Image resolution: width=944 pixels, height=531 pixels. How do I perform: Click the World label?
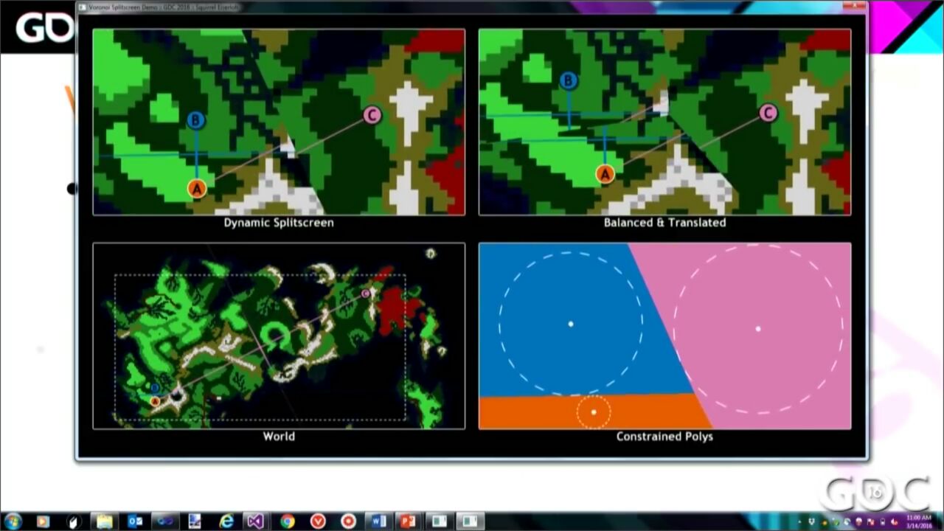[x=279, y=437]
